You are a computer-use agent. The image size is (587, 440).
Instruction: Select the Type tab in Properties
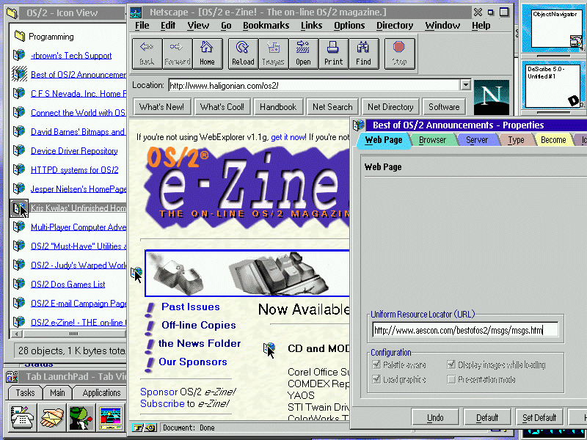[516, 140]
